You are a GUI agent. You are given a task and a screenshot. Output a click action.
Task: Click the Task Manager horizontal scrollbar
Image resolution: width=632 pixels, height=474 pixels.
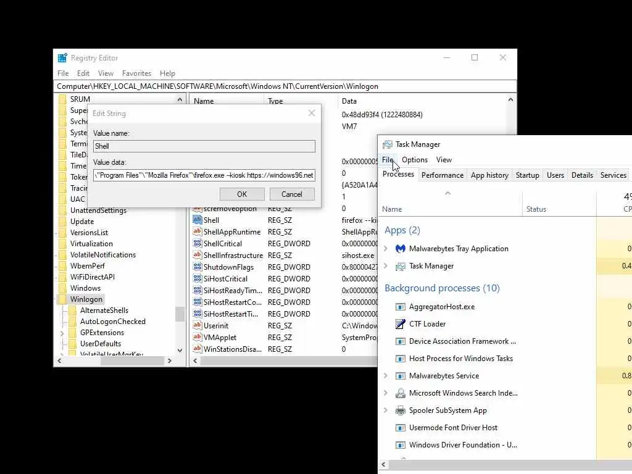coord(510,465)
